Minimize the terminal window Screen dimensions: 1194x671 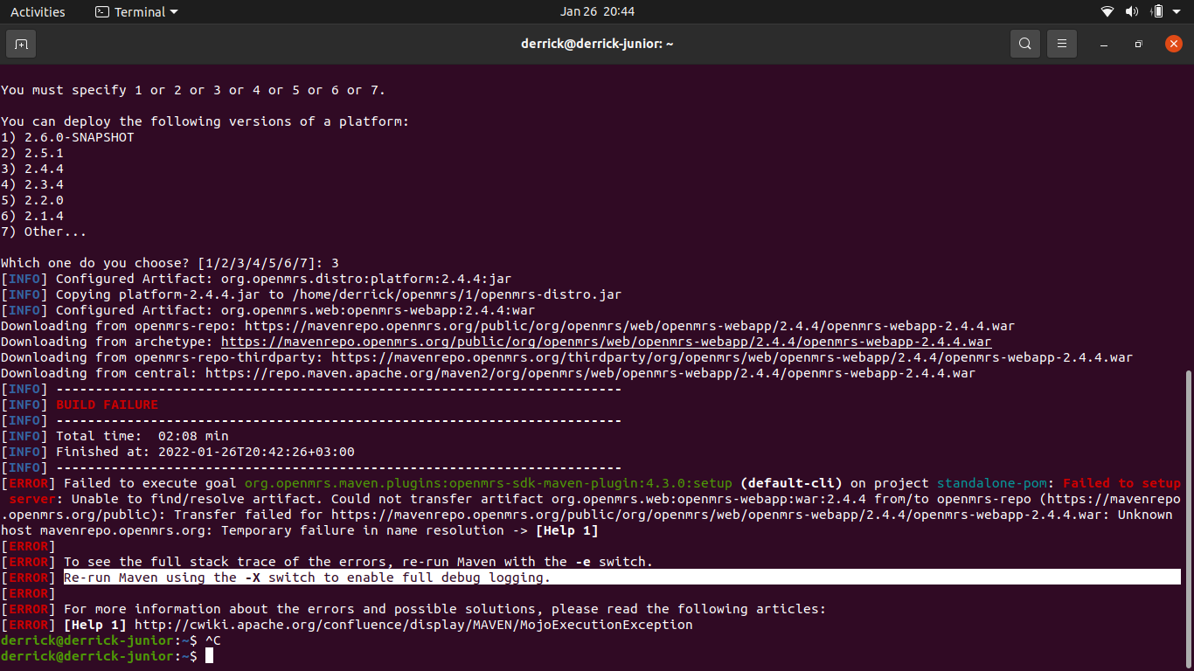coord(1104,44)
